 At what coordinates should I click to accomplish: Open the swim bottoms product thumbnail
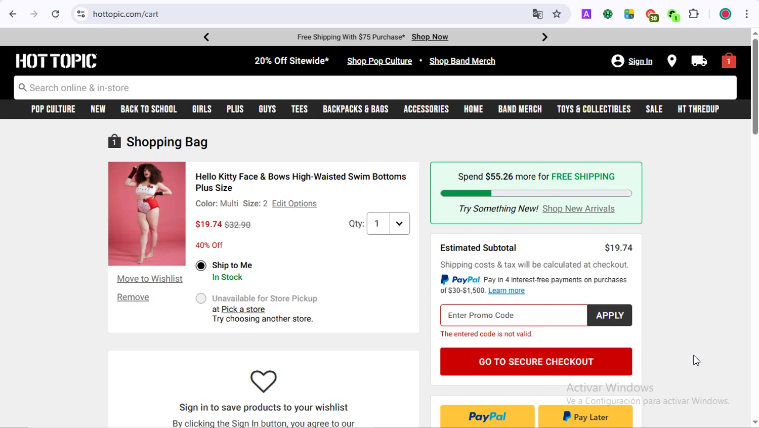point(147,213)
